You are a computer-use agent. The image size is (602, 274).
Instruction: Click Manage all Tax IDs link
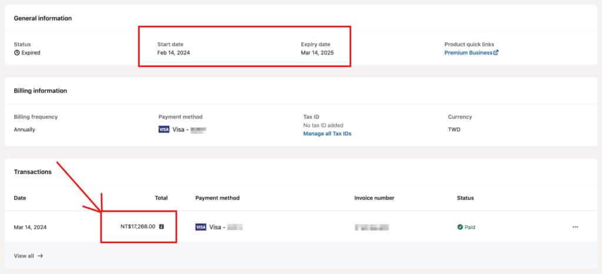327,134
